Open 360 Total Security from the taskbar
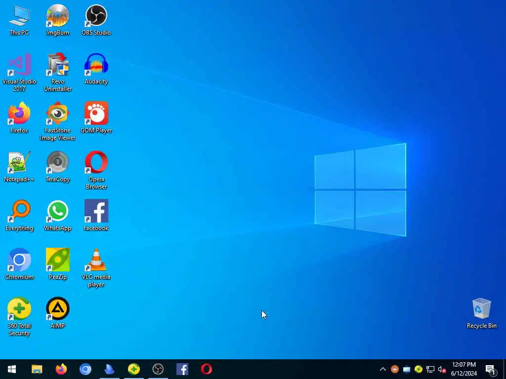This screenshot has width=506, height=379. (133, 369)
